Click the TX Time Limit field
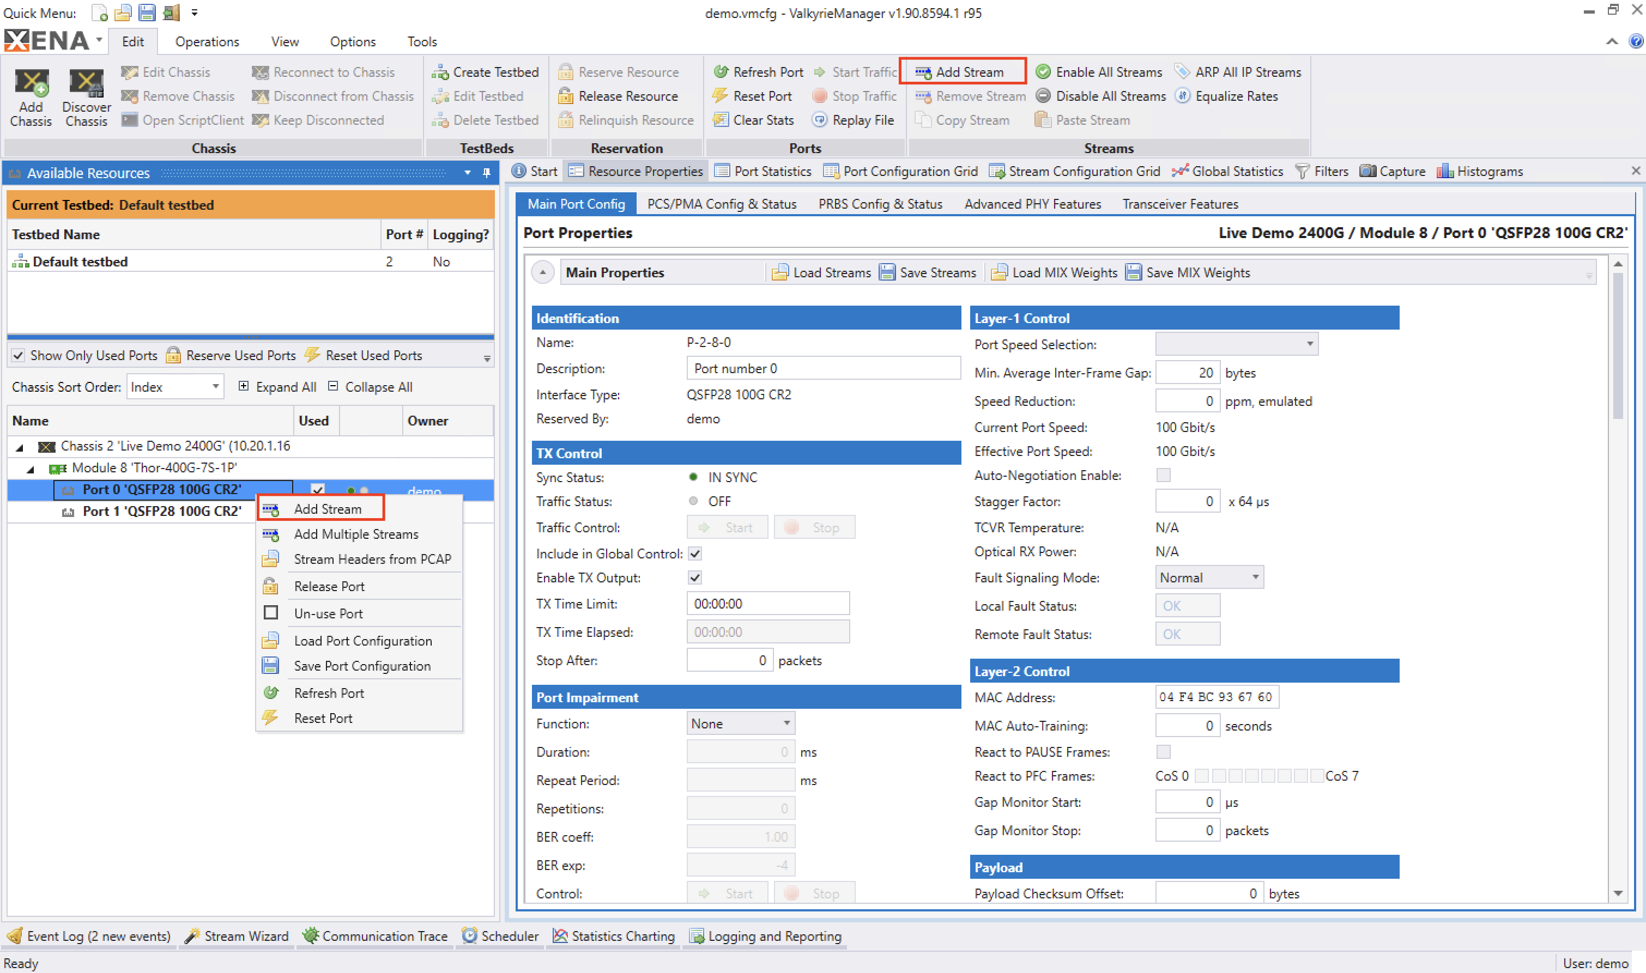 pos(768,604)
